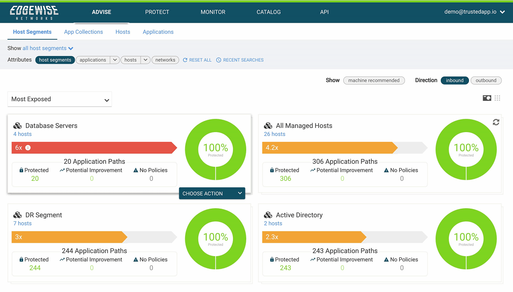Open RECENT SEARCHES
Viewport: 513px width, 292px height.
[240, 60]
